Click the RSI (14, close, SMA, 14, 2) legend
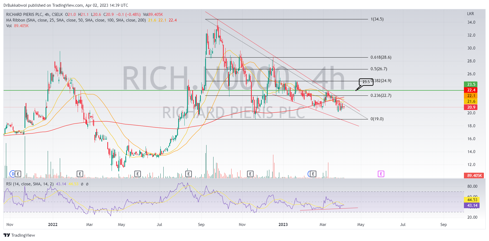This screenshot has height=241, width=489. (x=30, y=184)
